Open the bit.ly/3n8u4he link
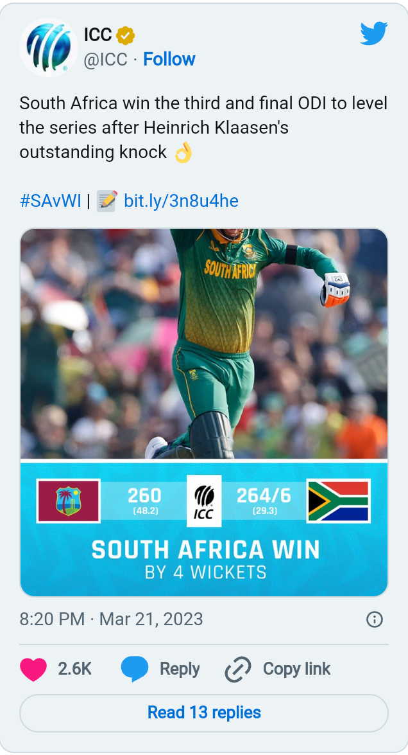408x755 pixels. coord(181,201)
